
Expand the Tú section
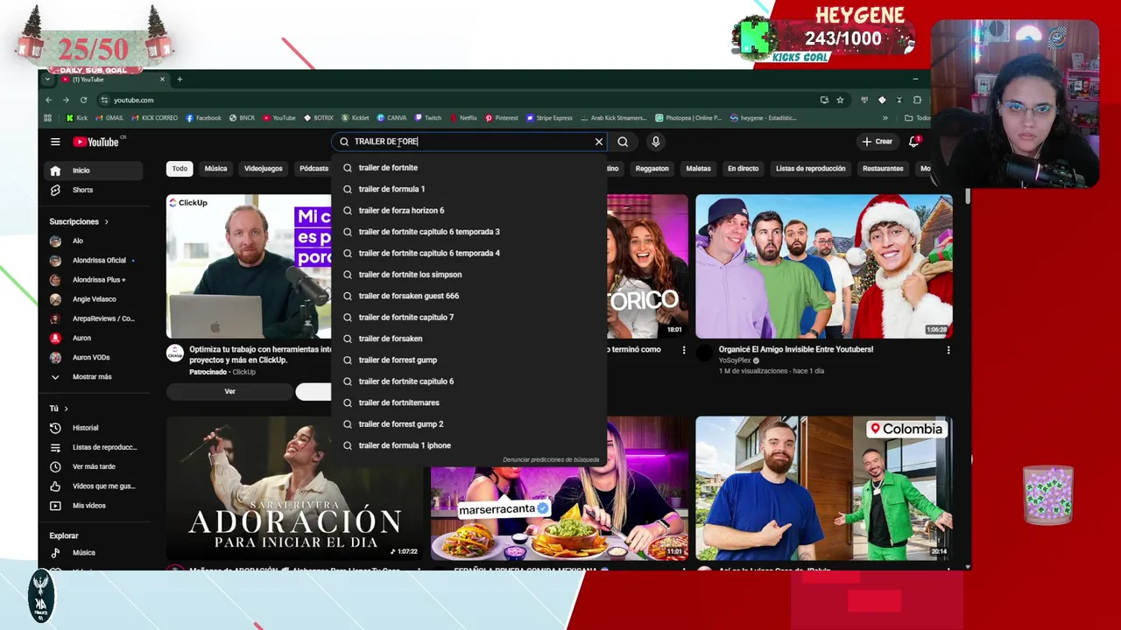click(59, 409)
